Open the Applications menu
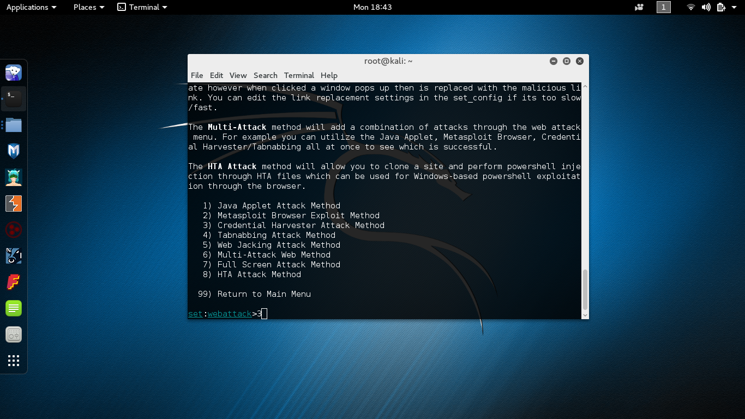This screenshot has height=419, width=745. pos(31,7)
